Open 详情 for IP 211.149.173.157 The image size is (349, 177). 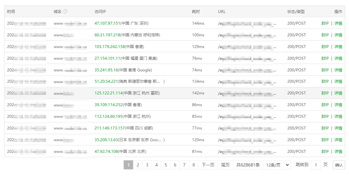point(338,128)
